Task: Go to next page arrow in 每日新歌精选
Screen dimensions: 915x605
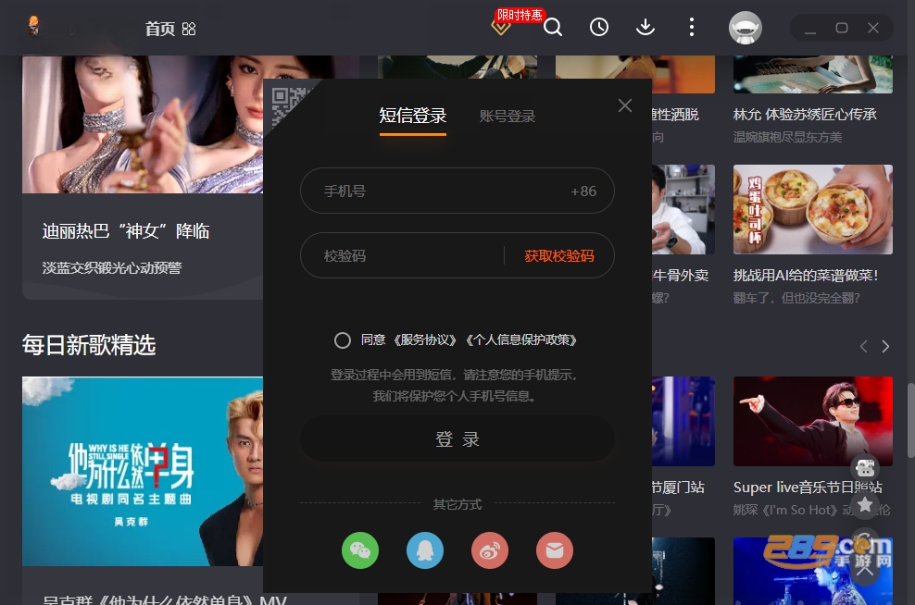Action: pyautogui.click(x=885, y=347)
